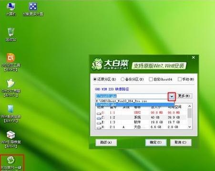215x171 pixels.
Task: Launch the DG partition tool (Alt+D)
Action: tap(11, 62)
